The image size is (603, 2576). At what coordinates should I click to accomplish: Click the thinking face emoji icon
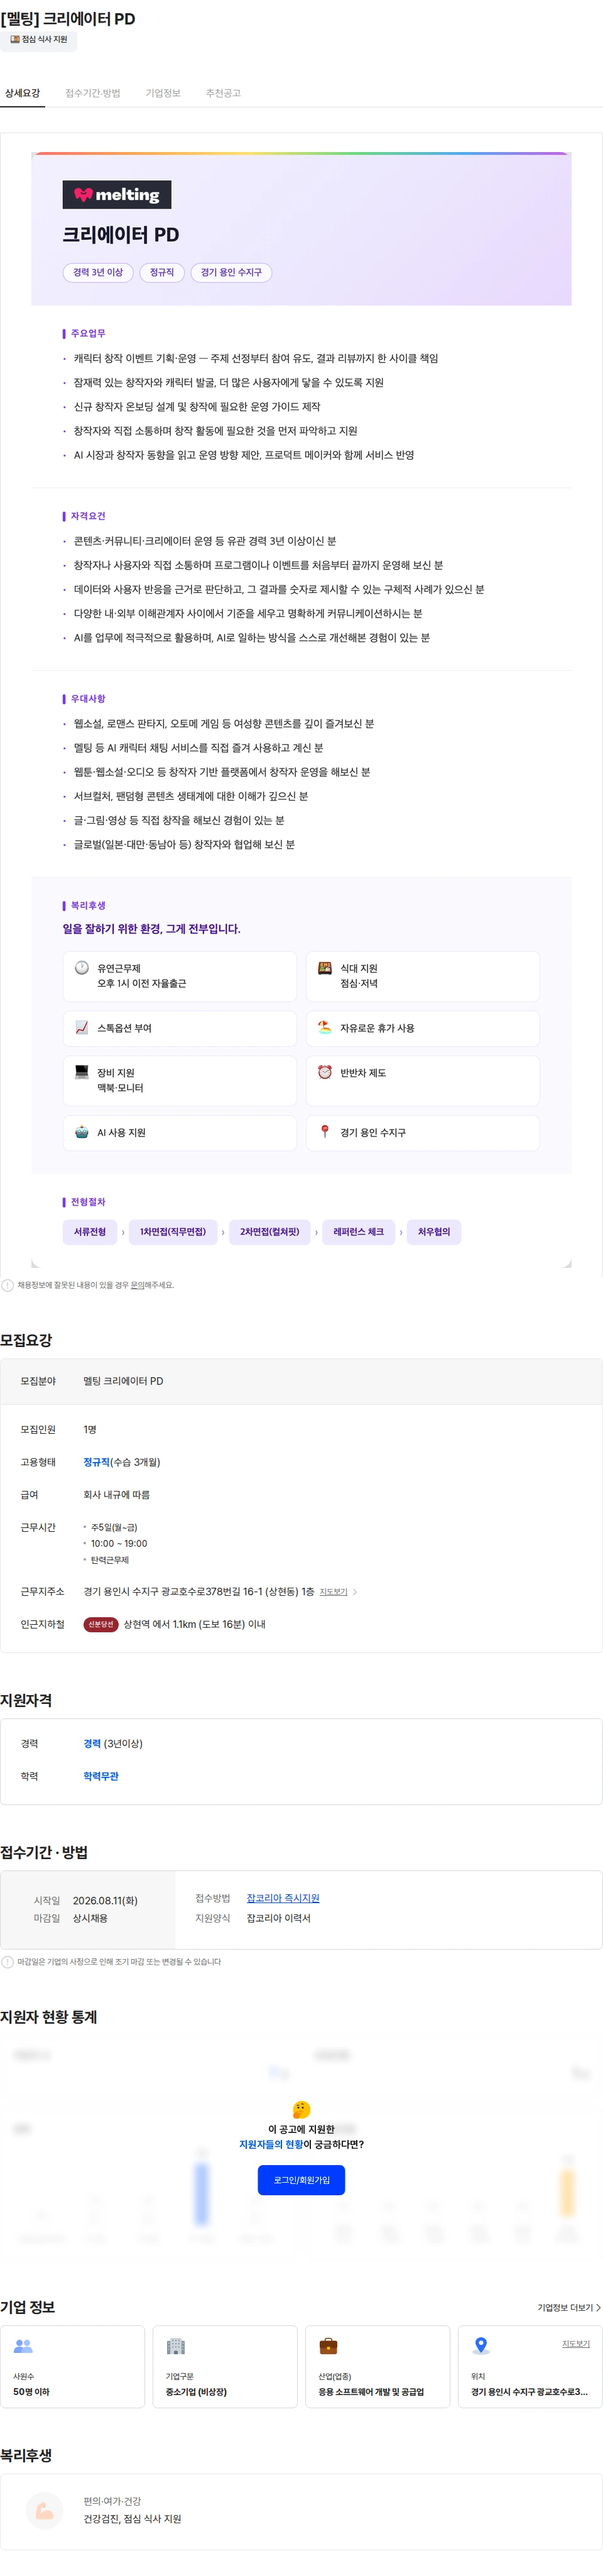click(x=301, y=2110)
